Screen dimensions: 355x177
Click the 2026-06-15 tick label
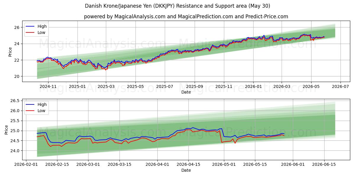(x=324, y=165)
